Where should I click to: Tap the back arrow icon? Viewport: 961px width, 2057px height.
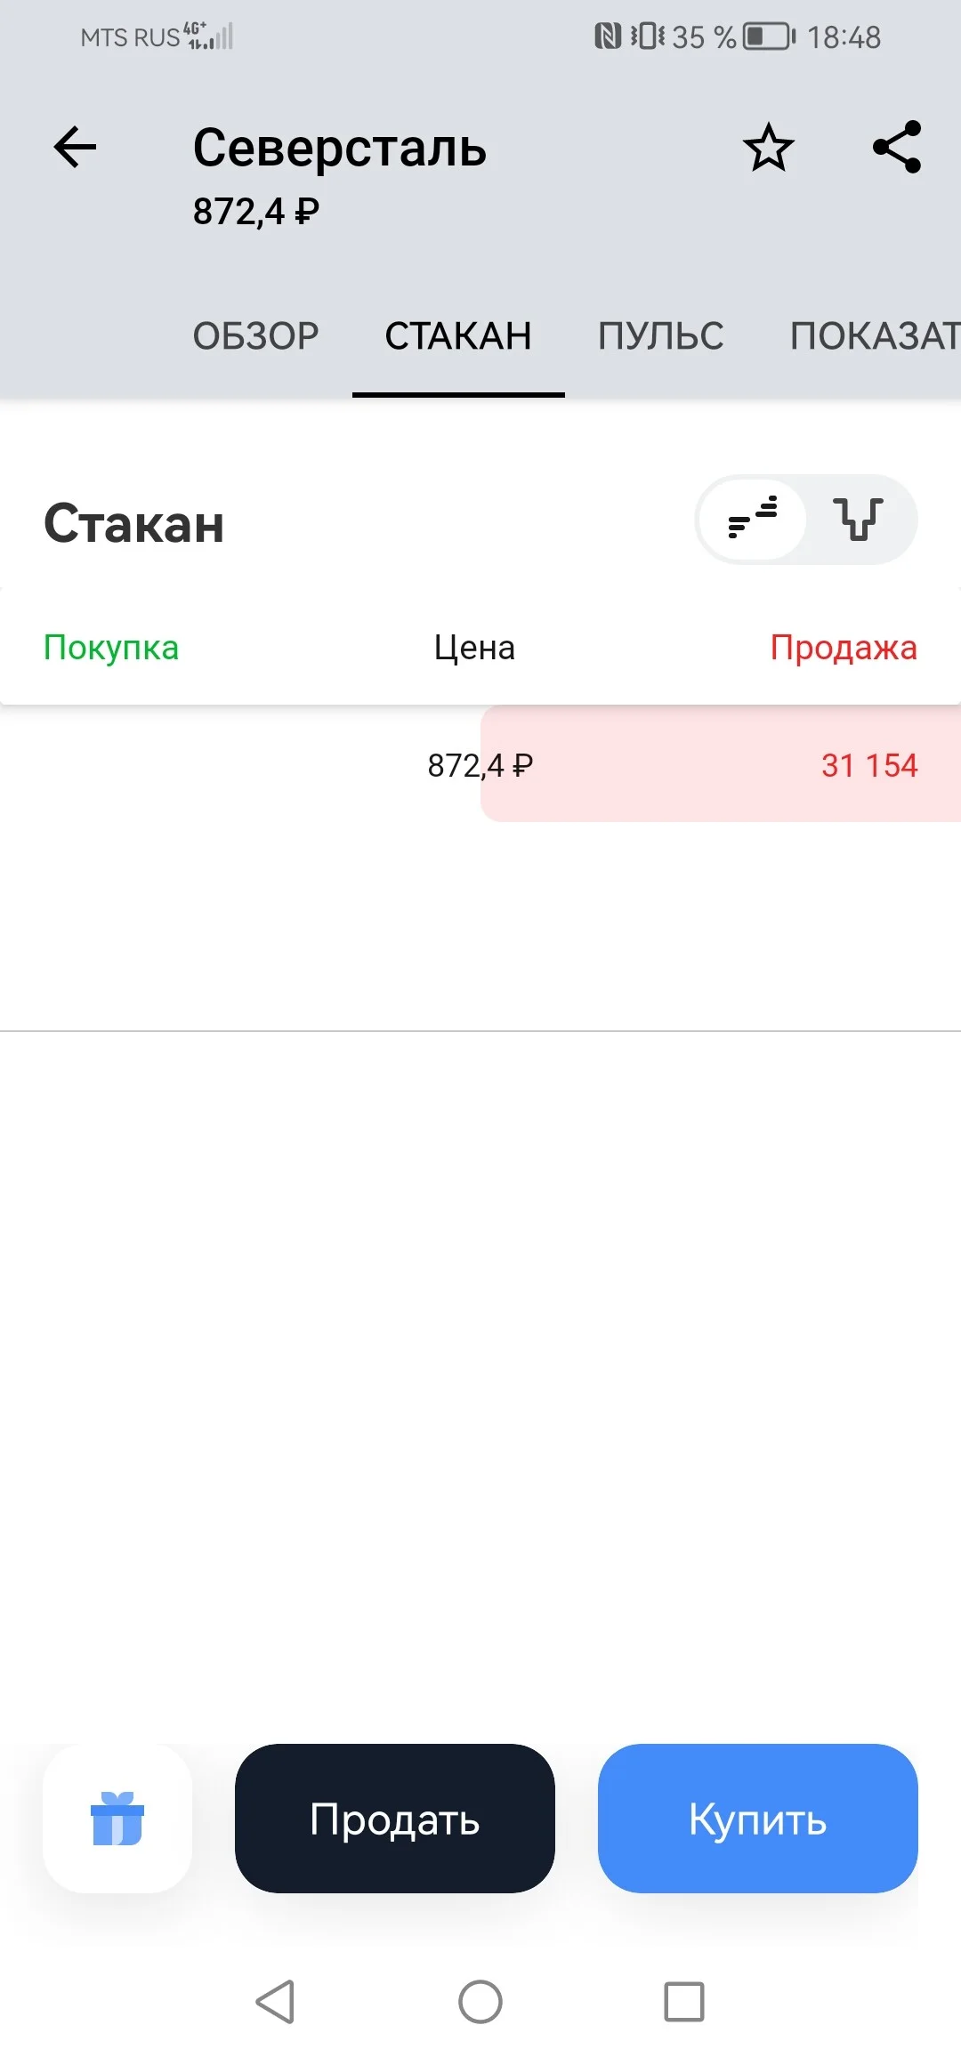point(75,147)
